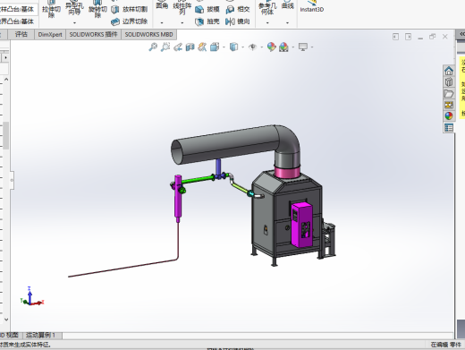Select the 抽壳 shell tool
465x350 pixels.
tap(207, 21)
